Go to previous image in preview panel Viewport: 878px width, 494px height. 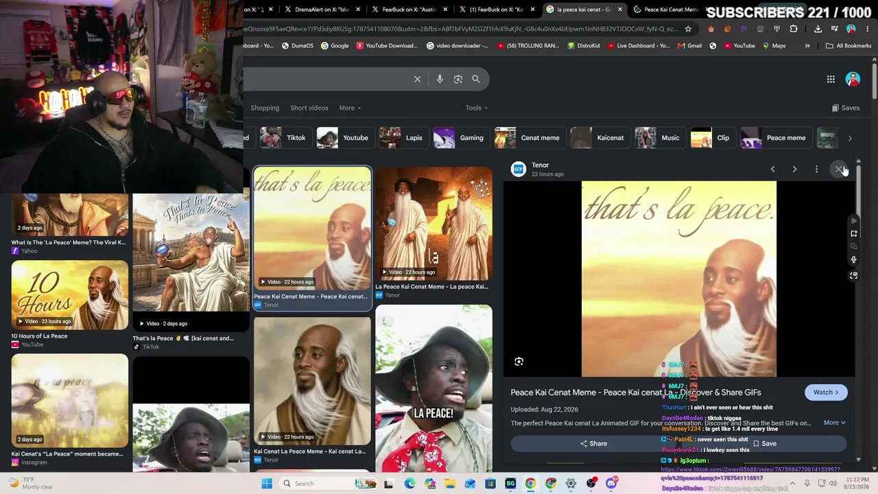coord(772,169)
